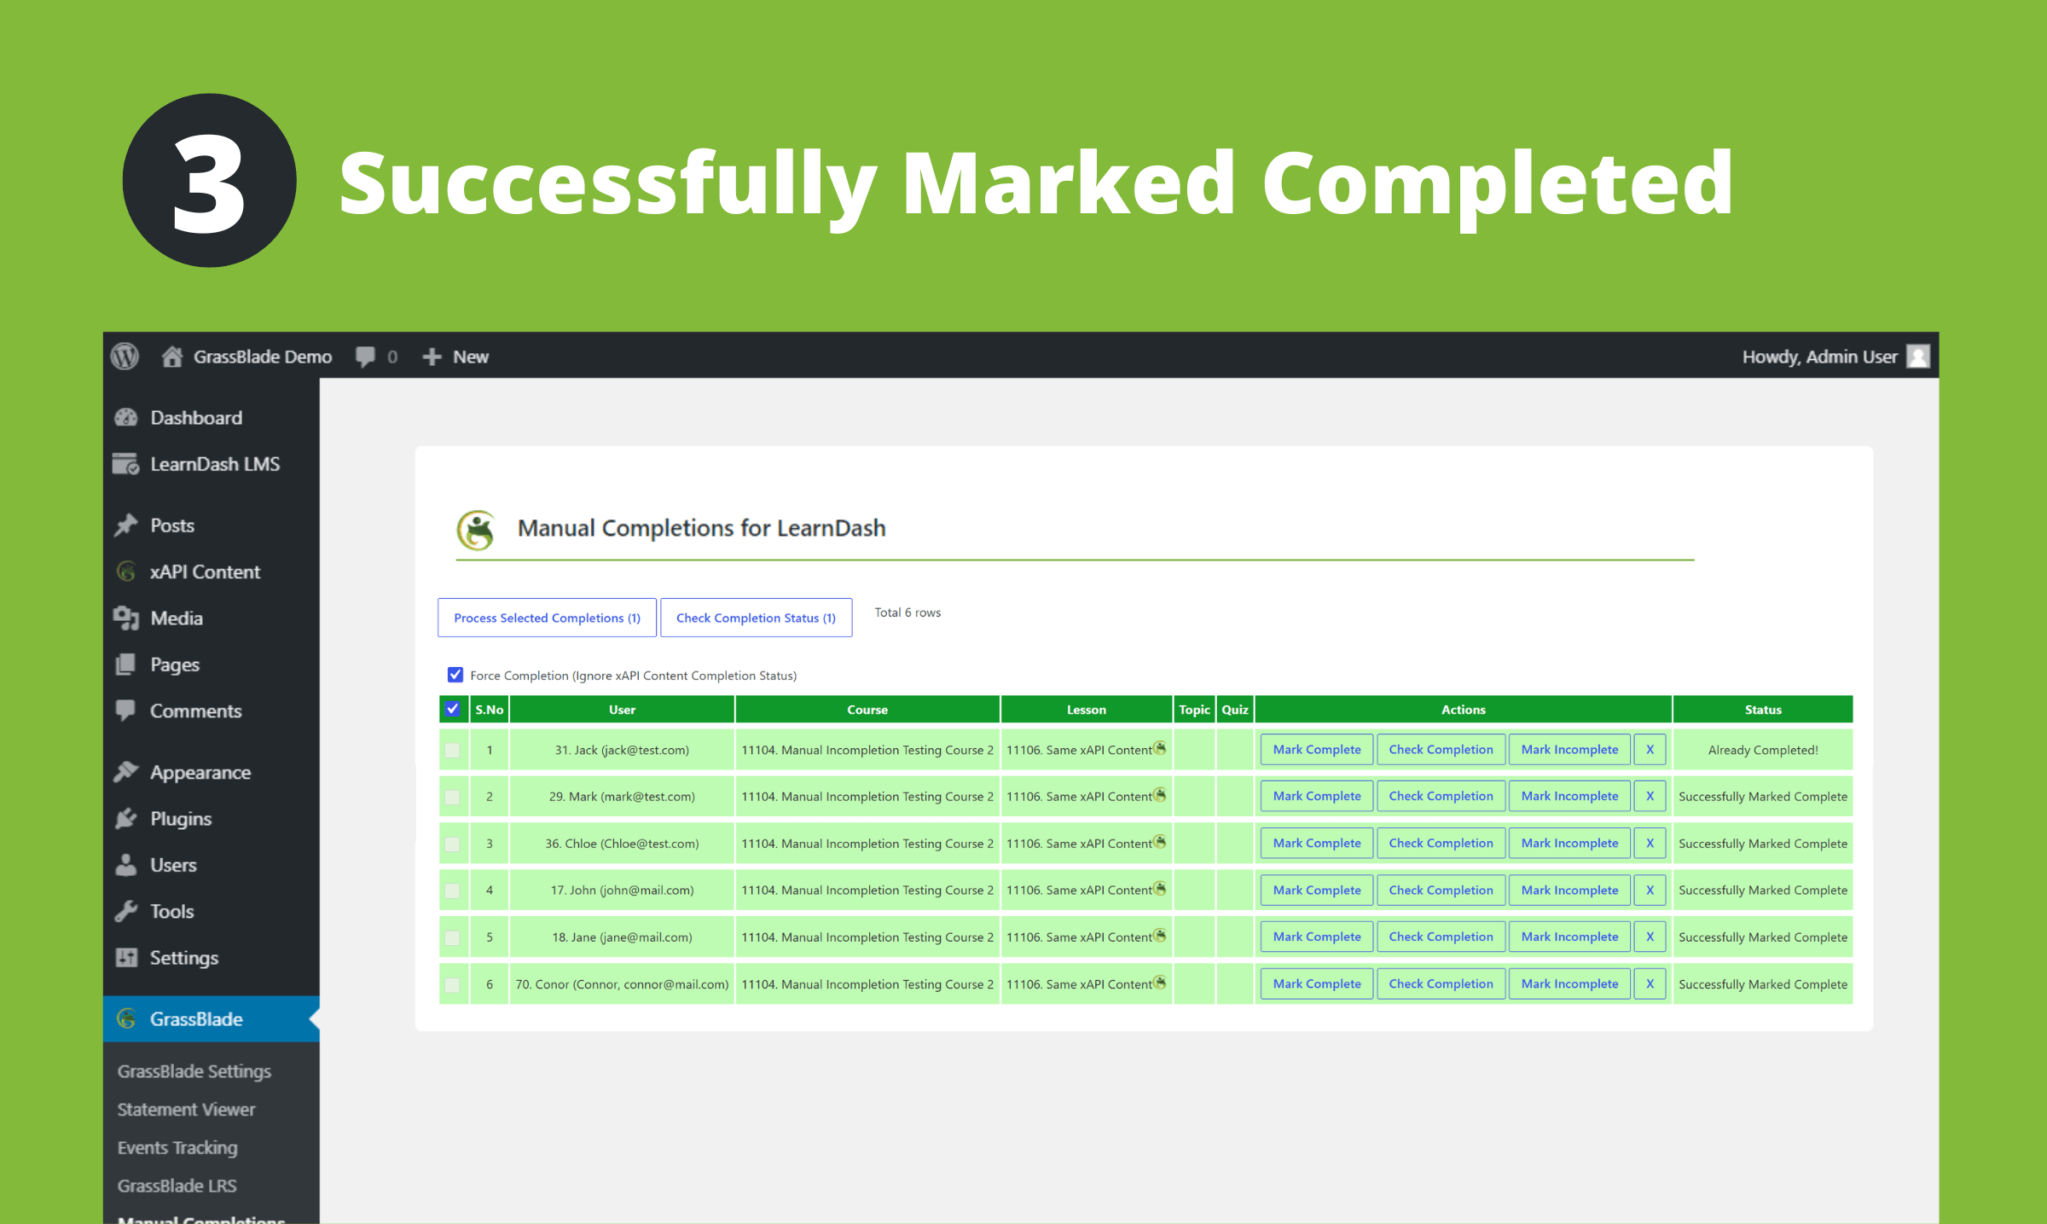Click Check Completion for Conor
The width and height of the screenshot is (2047, 1224).
pos(1441,983)
